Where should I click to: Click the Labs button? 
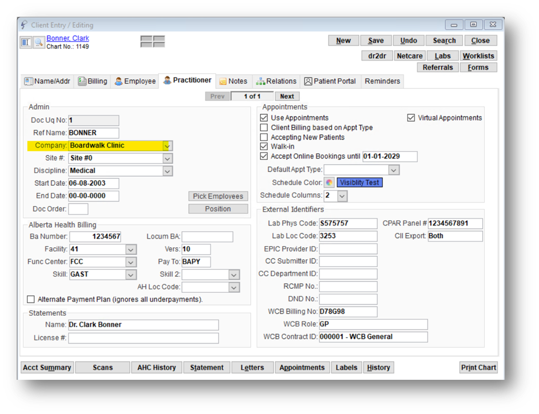(442, 56)
